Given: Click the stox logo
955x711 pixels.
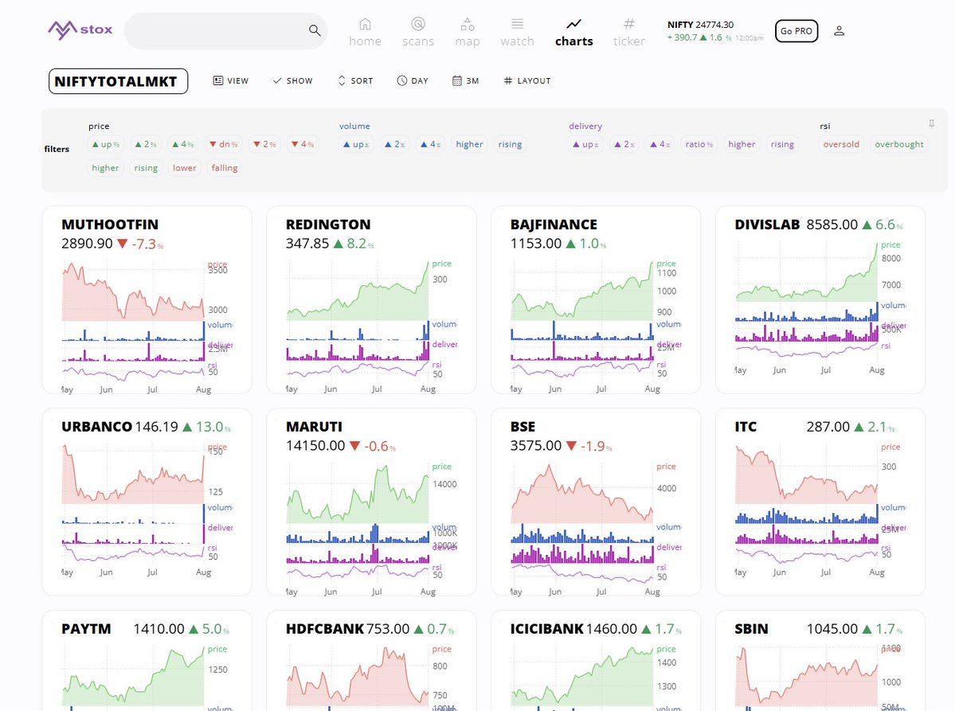Looking at the screenshot, I should pyautogui.click(x=80, y=29).
